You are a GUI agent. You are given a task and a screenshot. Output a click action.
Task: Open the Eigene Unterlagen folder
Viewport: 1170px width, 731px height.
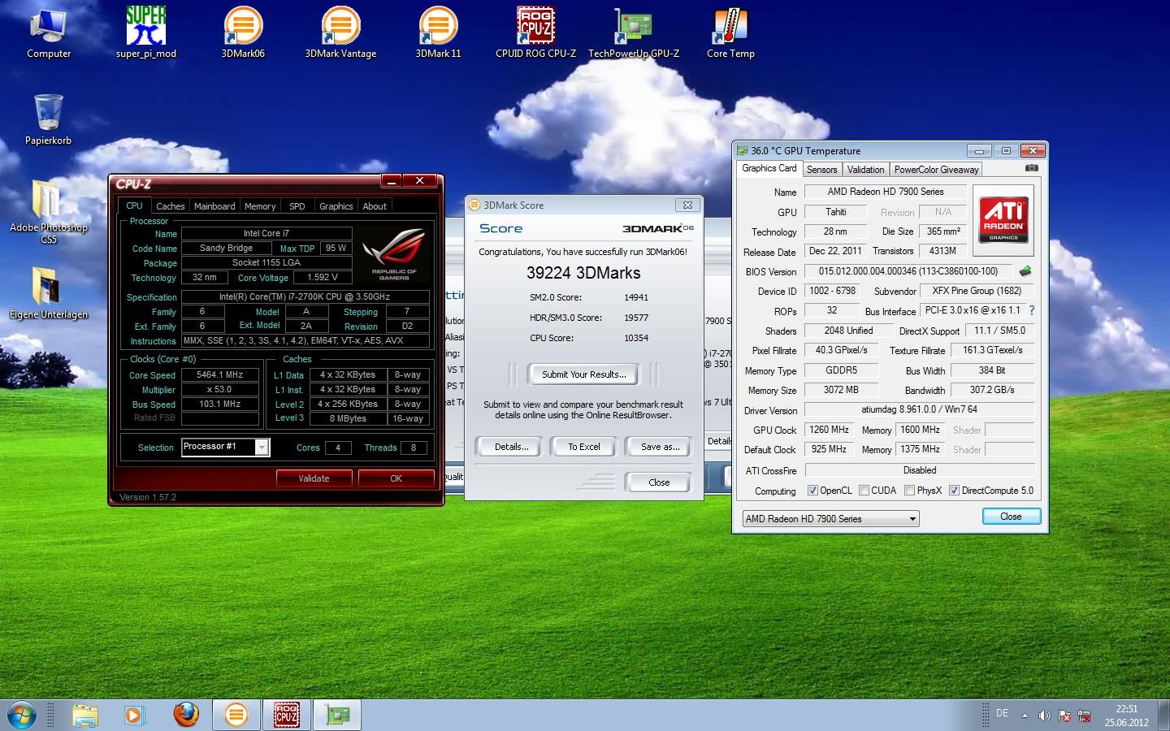[49, 293]
